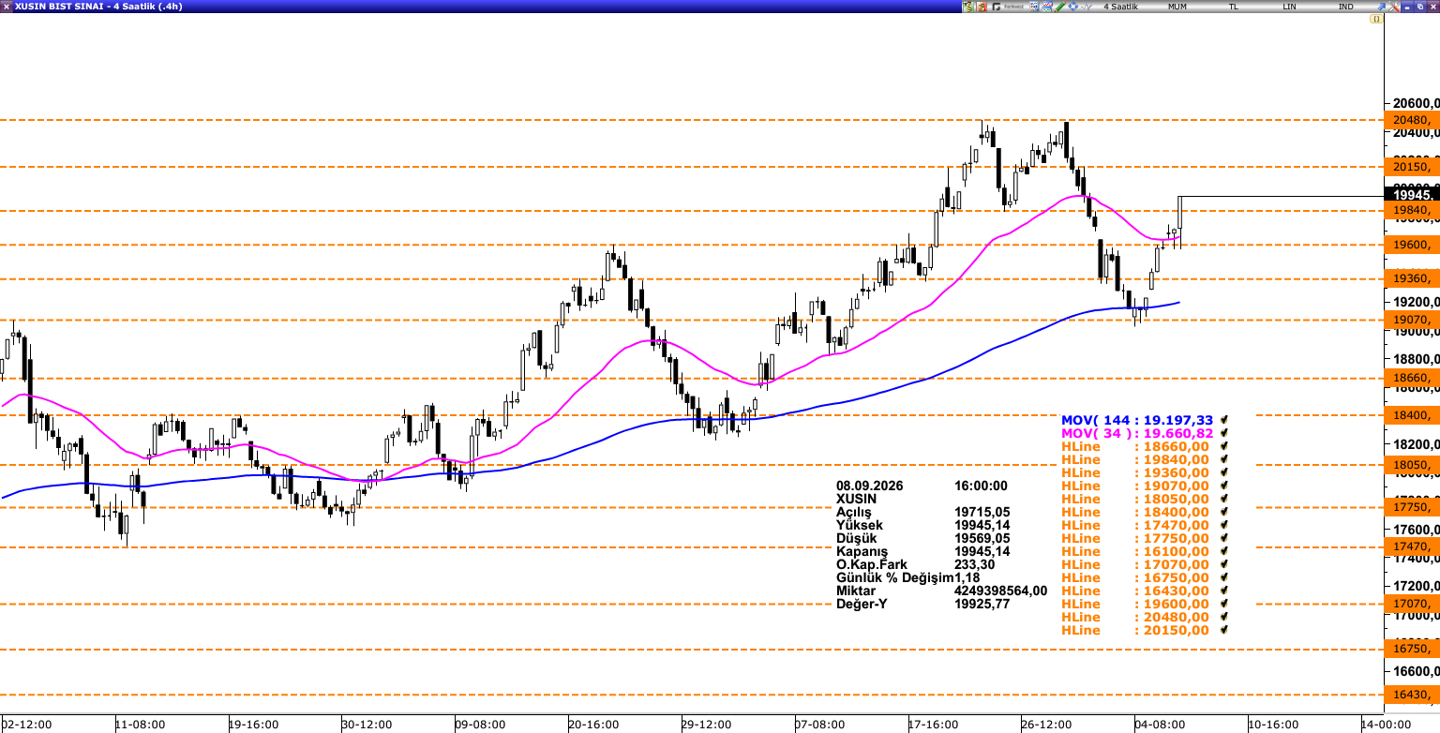
Task: Click the Kapanış value 19945,14
Action: [x=982, y=552]
